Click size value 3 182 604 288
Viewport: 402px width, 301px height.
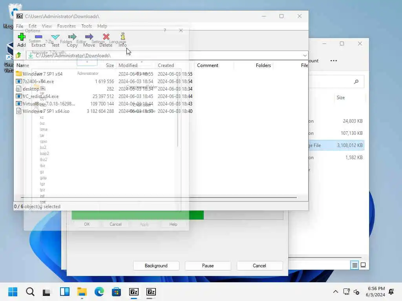(100, 111)
